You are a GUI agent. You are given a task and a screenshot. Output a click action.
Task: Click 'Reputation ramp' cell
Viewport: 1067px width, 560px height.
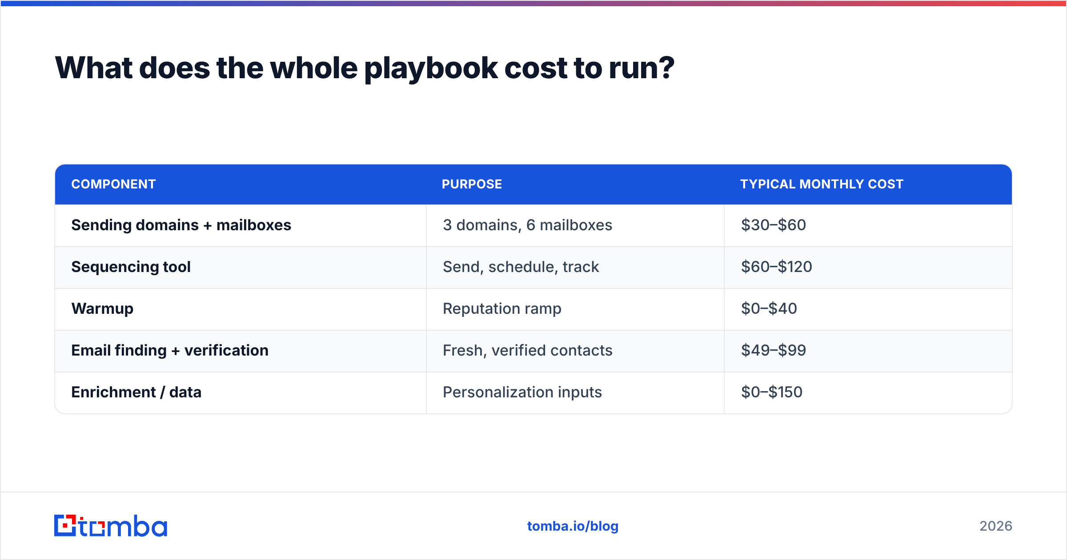coord(575,309)
